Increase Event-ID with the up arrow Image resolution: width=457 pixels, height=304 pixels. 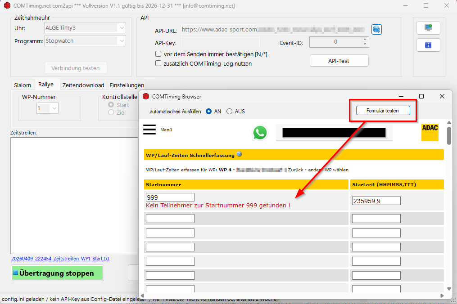(365, 40)
